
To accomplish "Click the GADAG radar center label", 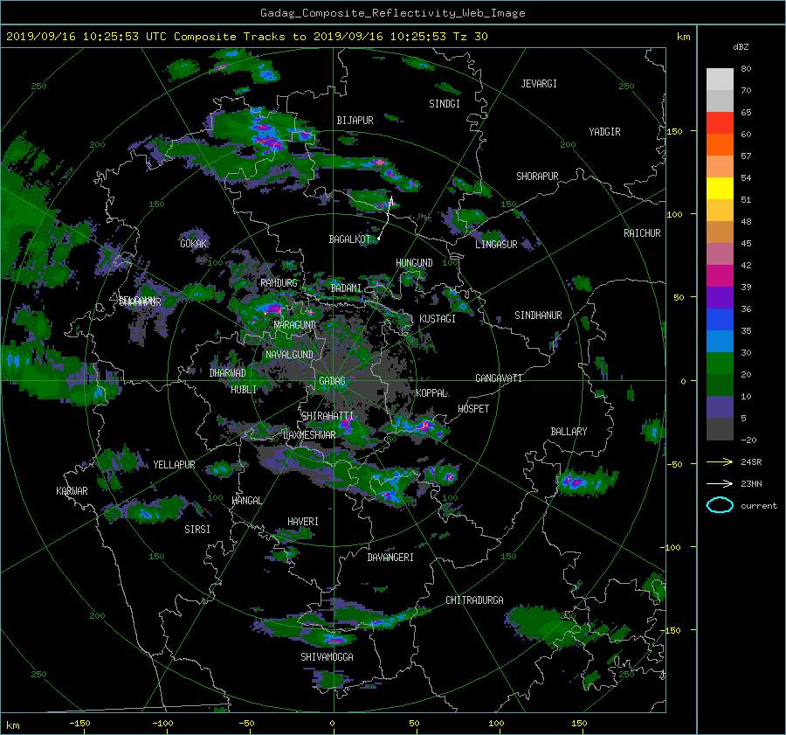I will coord(332,381).
